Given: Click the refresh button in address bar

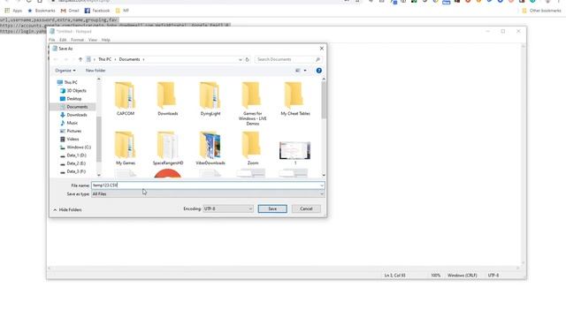Looking at the screenshot, I should pos(248,59).
